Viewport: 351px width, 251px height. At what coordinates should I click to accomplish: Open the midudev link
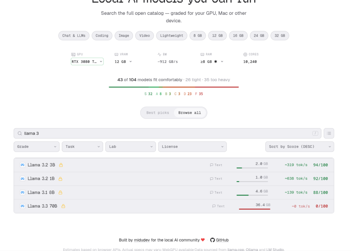coord(142,240)
